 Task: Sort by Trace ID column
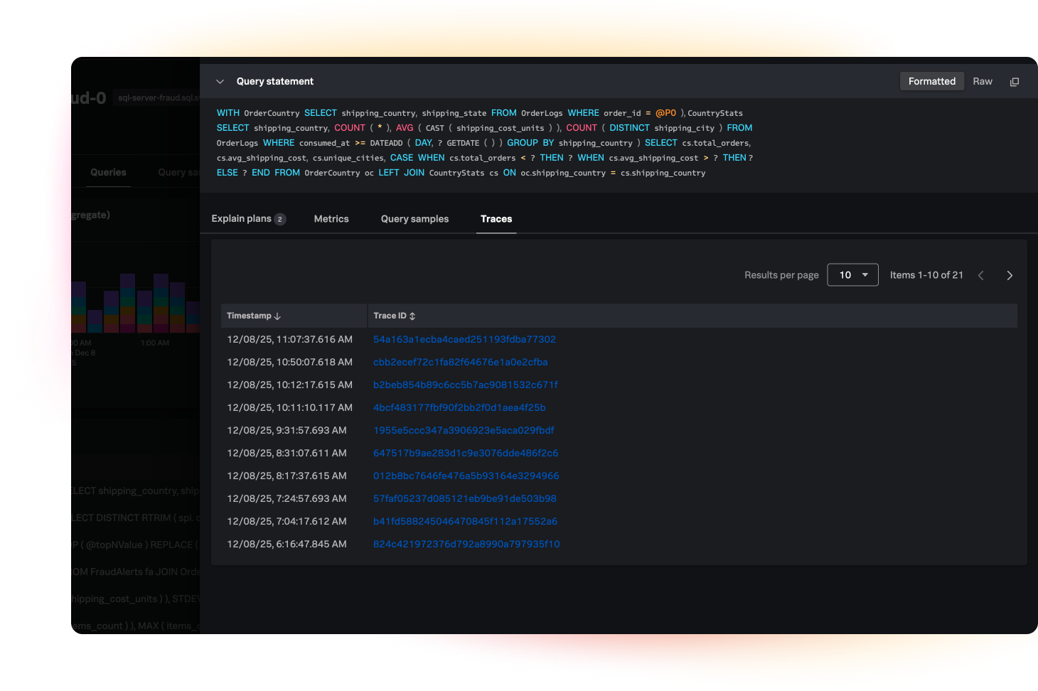[x=394, y=316]
